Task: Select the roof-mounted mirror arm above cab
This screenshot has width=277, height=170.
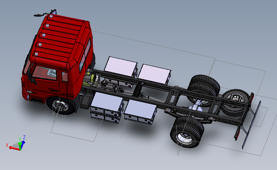Action: (x=45, y=13)
